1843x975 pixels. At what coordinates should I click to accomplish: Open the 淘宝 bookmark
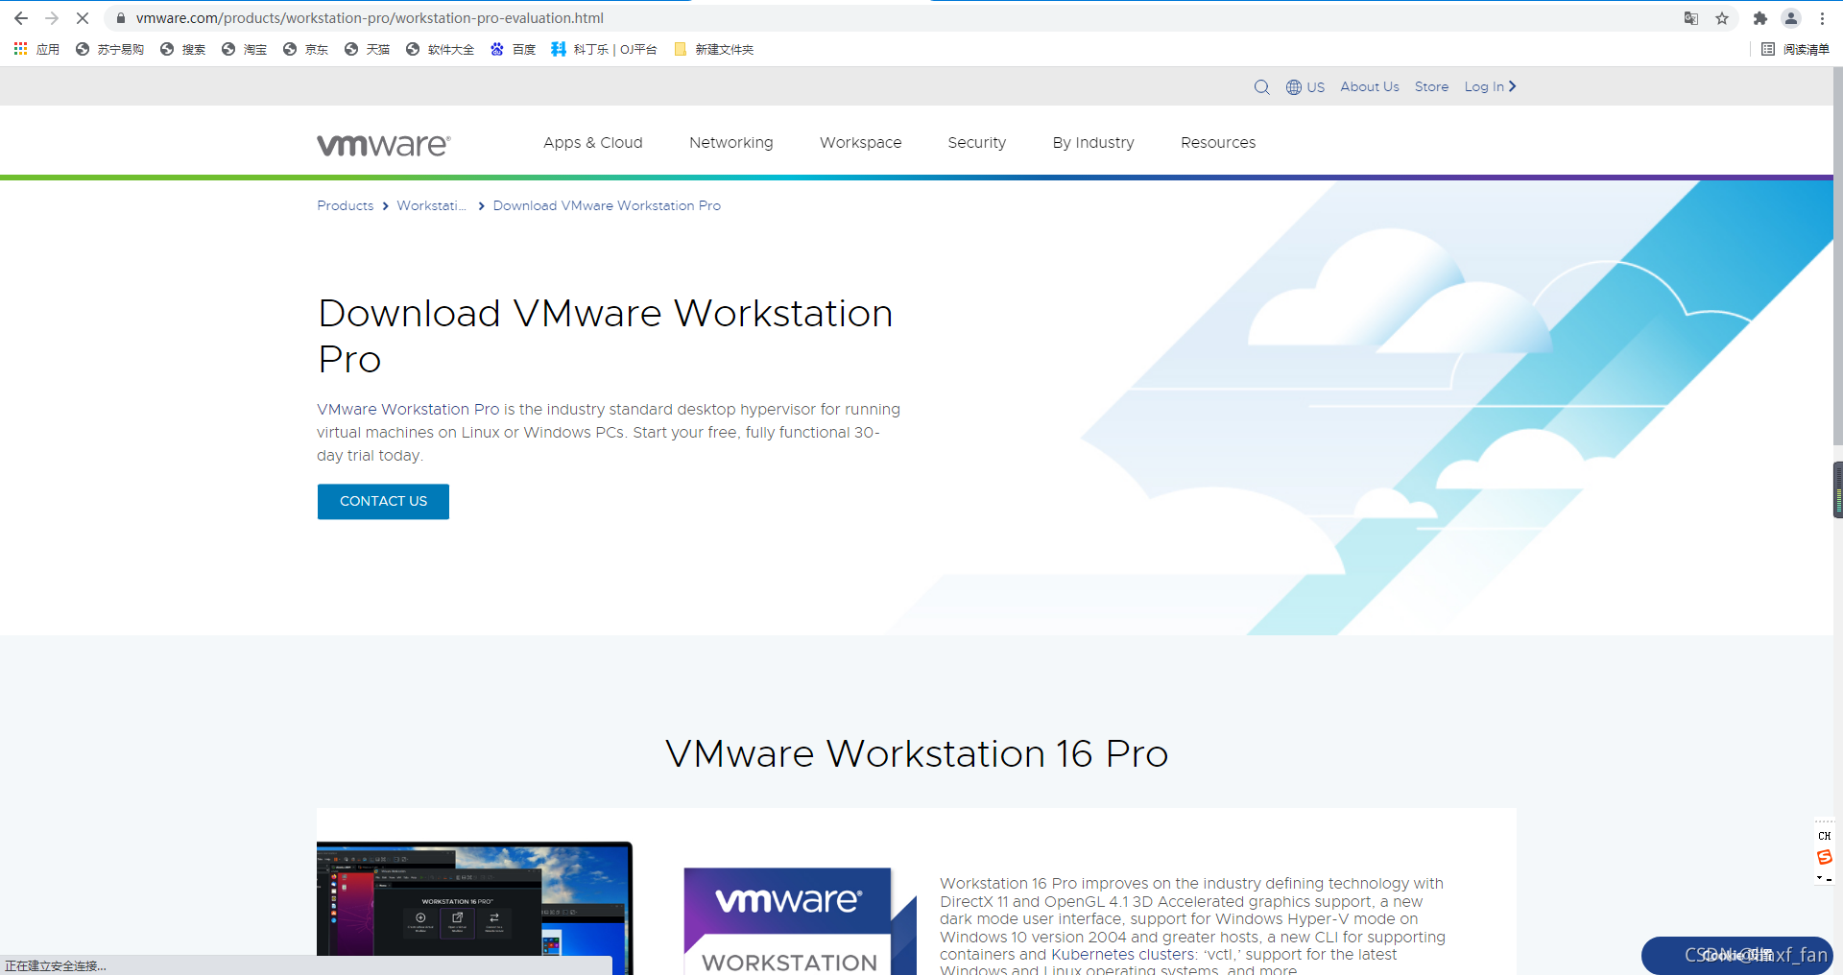(244, 49)
